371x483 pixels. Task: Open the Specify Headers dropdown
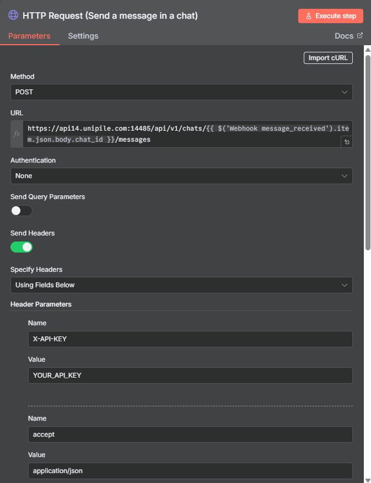pos(182,285)
